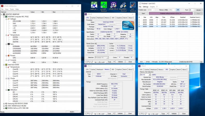Select the CPU VCORE row in HWMonitor

point(41,21)
